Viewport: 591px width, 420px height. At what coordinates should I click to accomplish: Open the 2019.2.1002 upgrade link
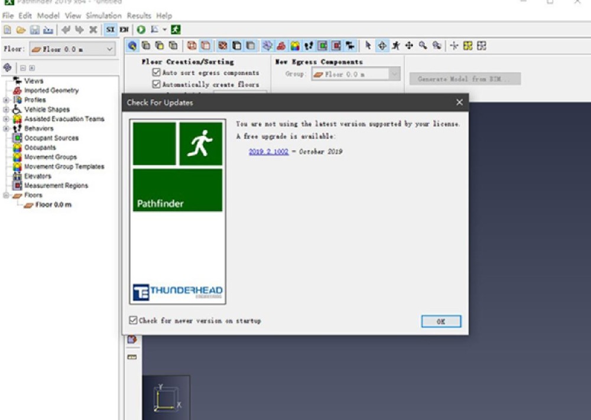tap(268, 151)
